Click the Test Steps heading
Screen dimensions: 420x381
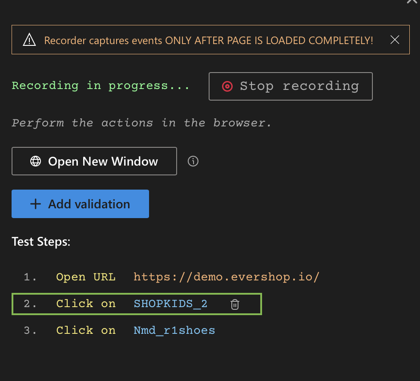pyautogui.click(x=41, y=242)
